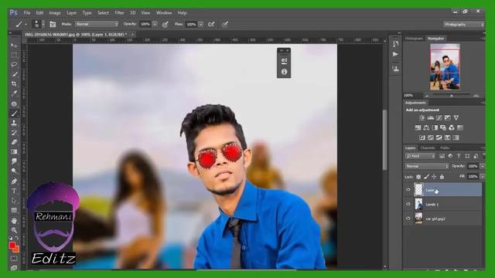495x278 pixels.
Task: Add a Color Balance adjustment
Action: (x=426, y=127)
